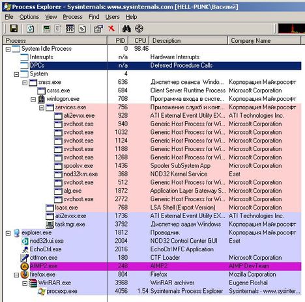The image size is (305, 302).
Task: Open the View menu
Action: coord(51,17)
